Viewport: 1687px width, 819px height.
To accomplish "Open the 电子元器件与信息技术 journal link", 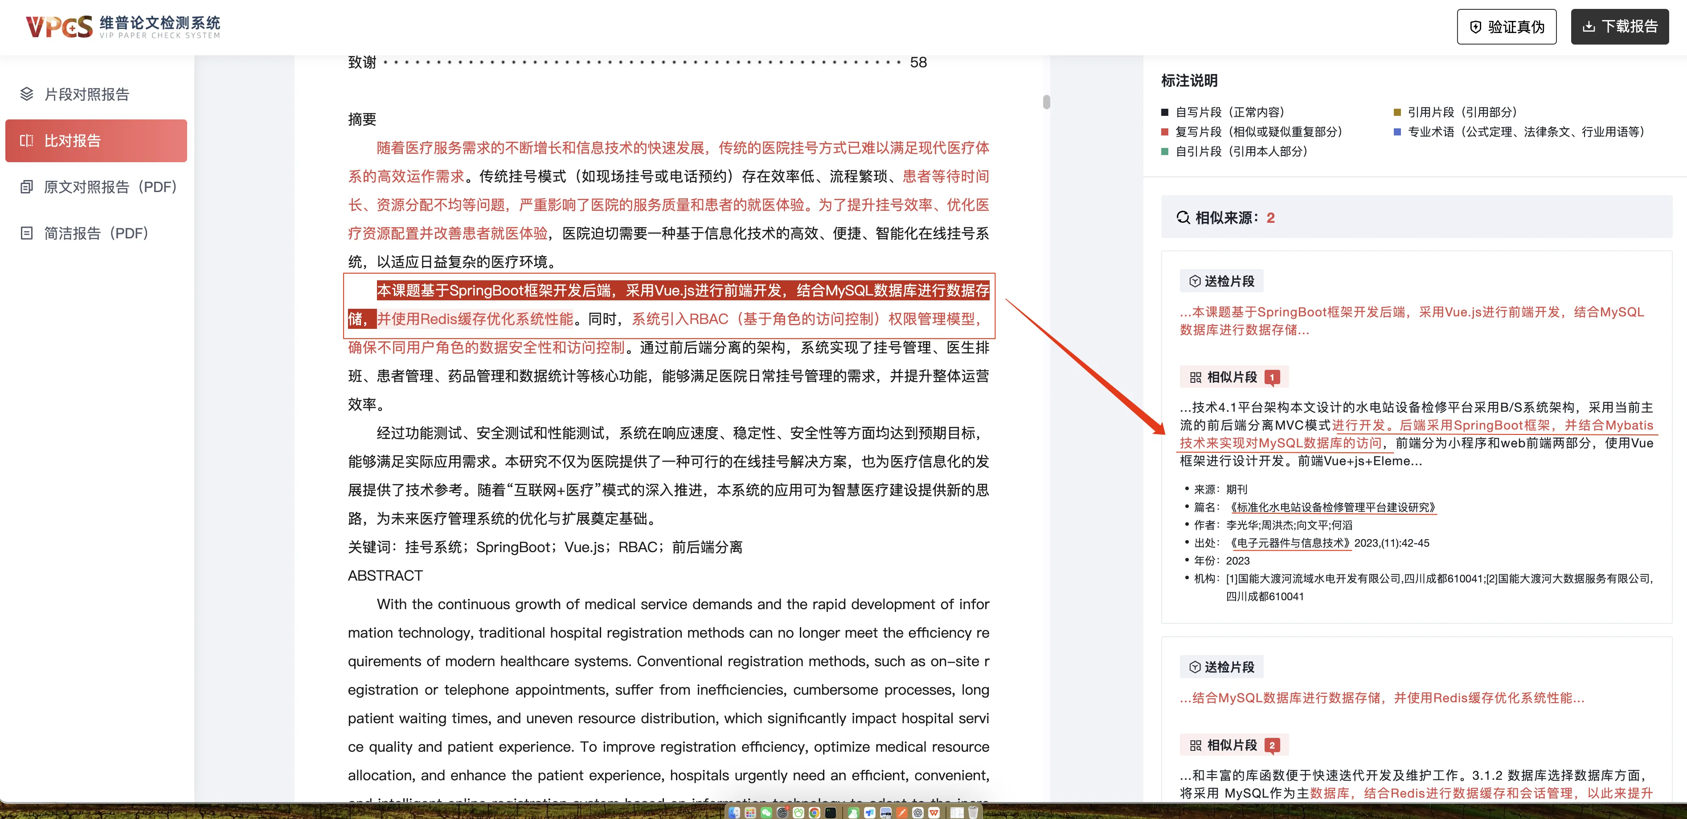I will (x=1288, y=543).
